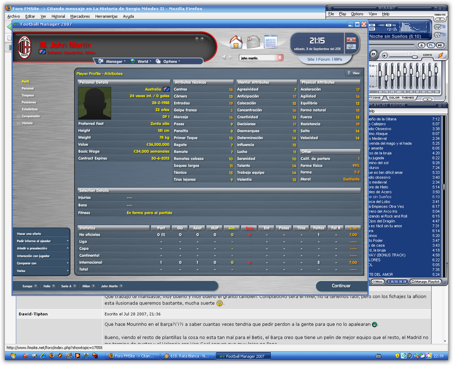Open the Forum link
Viewport: 453px width, 365px height.
click(324, 59)
